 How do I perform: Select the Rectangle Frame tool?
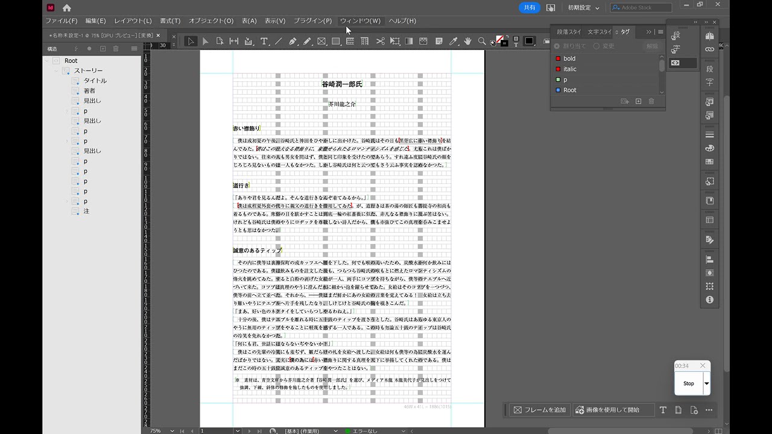(x=321, y=41)
